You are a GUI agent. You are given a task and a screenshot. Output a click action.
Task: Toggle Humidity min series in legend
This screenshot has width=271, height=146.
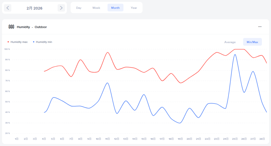pyautogui.click(x=44, y=42)
